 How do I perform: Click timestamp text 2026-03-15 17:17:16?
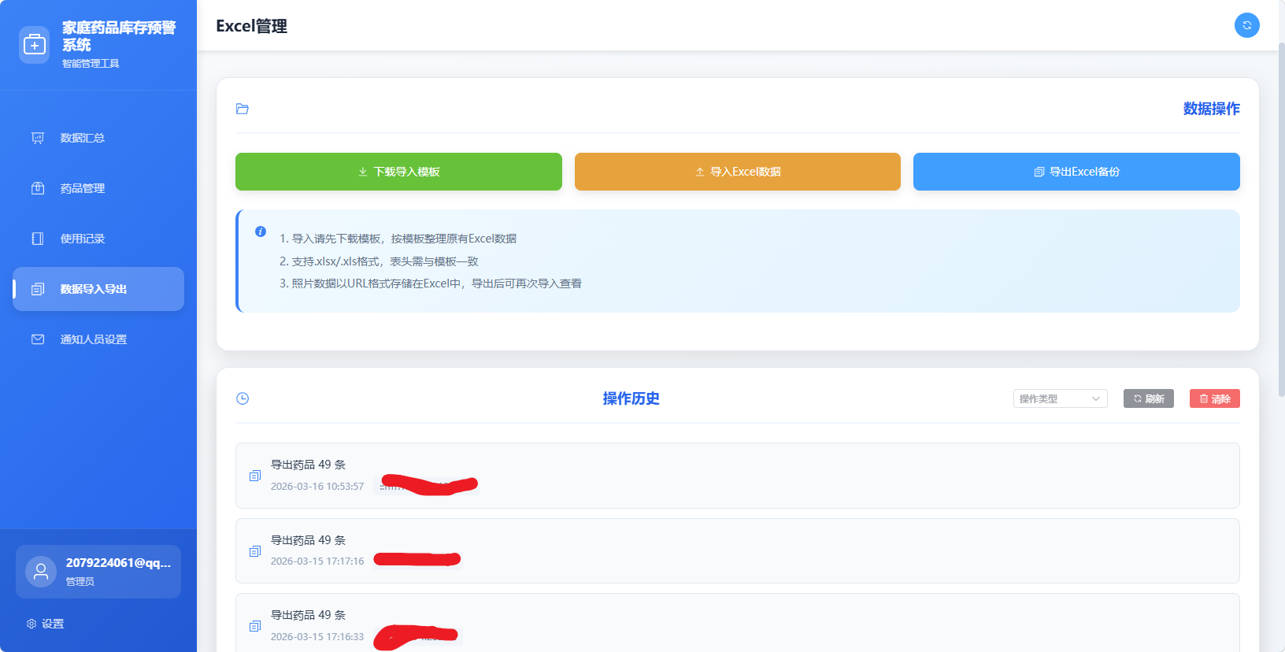point(317,561)
